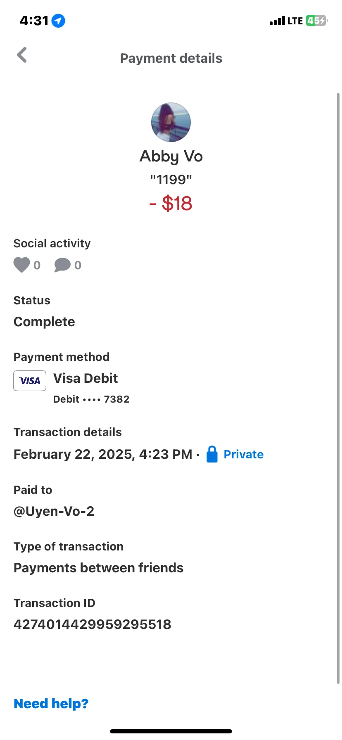The height and width of the screenshot is (740, 342).
Task: Tap the Private audience setting
Action: point(243,454)
